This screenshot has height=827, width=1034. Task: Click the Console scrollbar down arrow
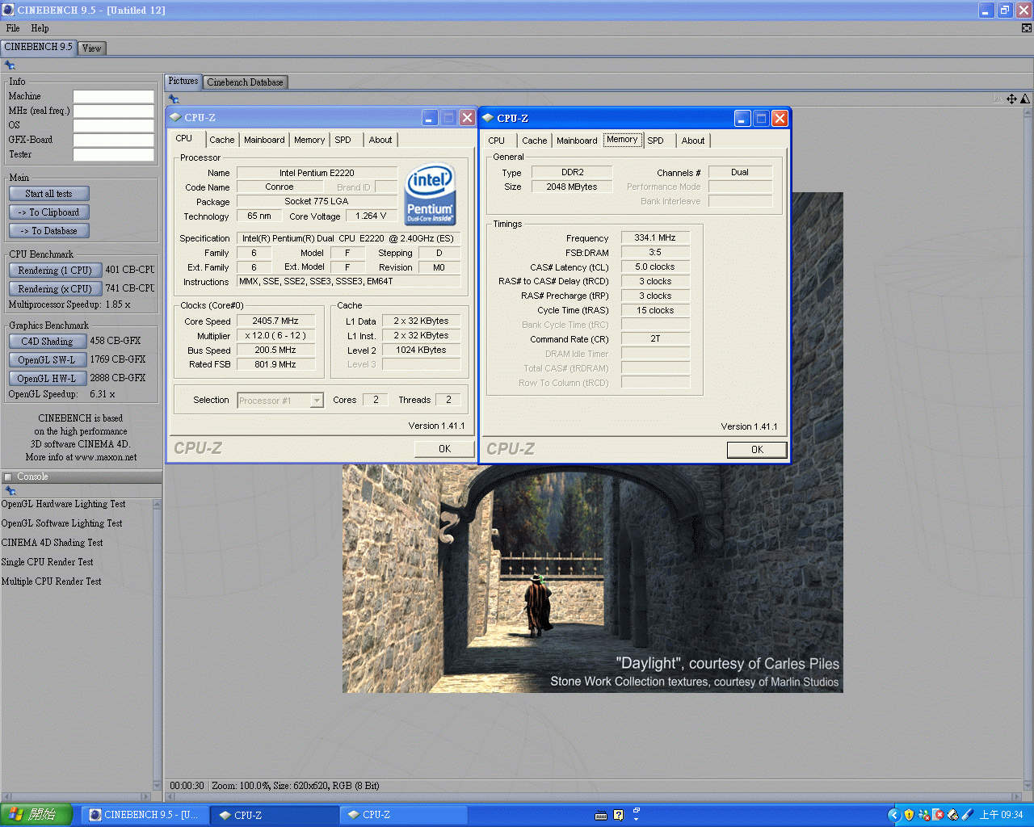coord(157,785)
